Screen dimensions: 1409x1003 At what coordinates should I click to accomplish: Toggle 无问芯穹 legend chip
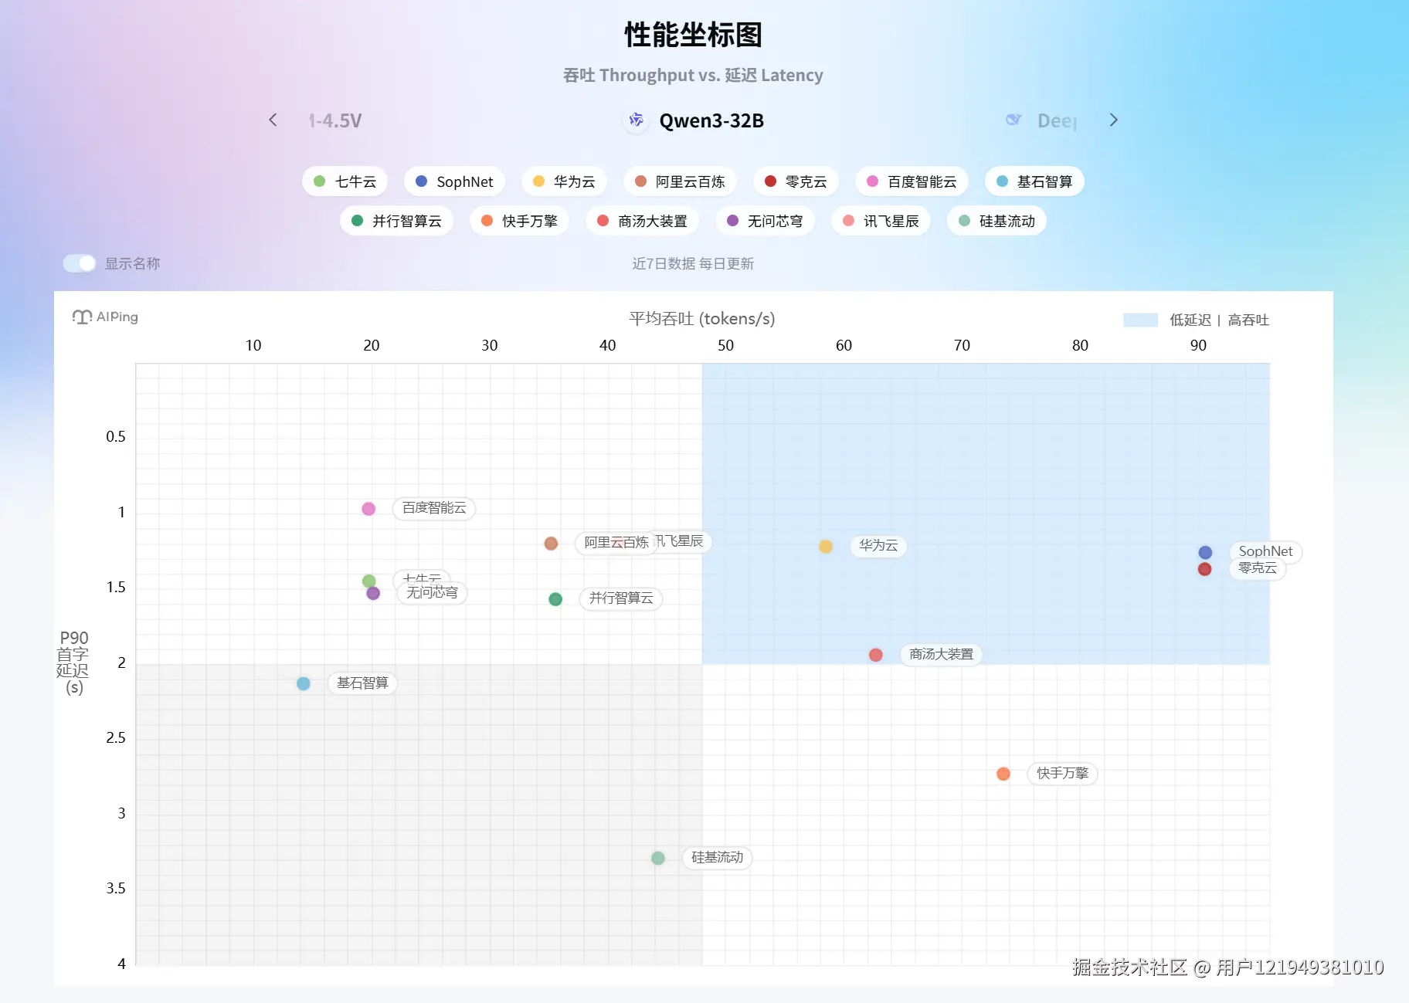[765, 221]
